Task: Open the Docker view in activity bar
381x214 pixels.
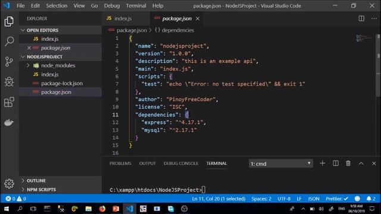Action: pyautogui.click(x=9, y=122)
